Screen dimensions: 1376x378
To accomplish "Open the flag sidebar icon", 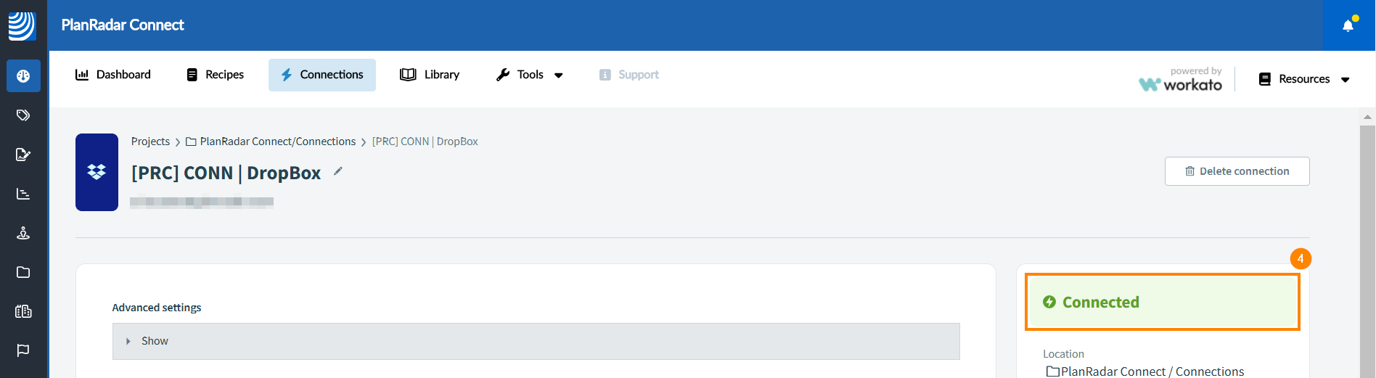I will 23,350.
